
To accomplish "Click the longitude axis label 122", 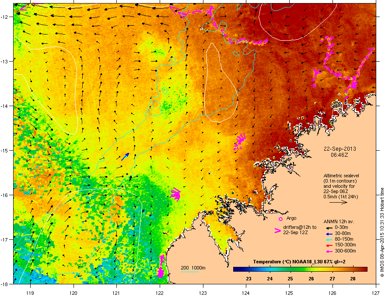I will point(160,293).
